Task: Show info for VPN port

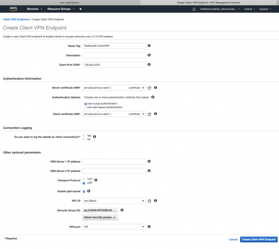Action: tap(149, 227)
